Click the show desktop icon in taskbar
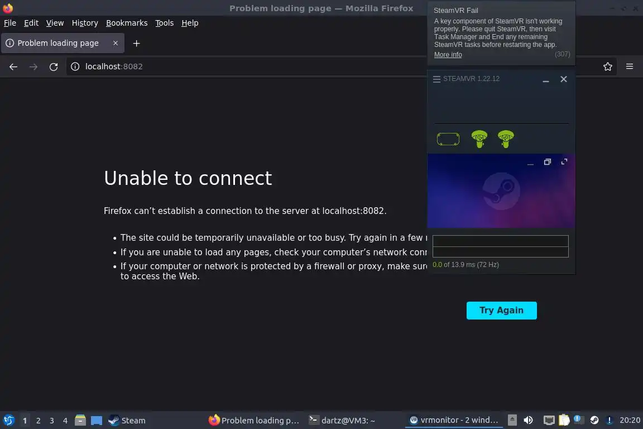643x429 pixels. (x=97, y=421)
